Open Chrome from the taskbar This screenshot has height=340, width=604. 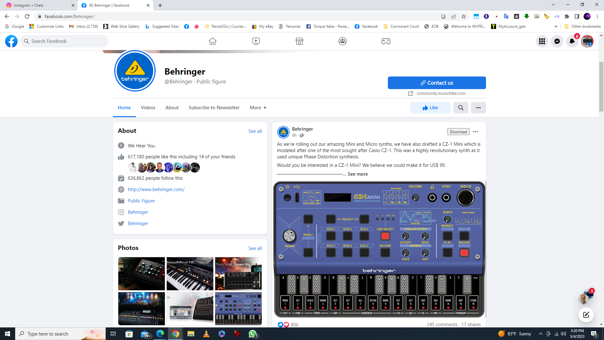click(x=176, y=334)
